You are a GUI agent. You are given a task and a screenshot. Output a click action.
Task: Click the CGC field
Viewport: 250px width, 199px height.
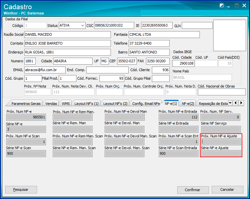click(114, 26)
